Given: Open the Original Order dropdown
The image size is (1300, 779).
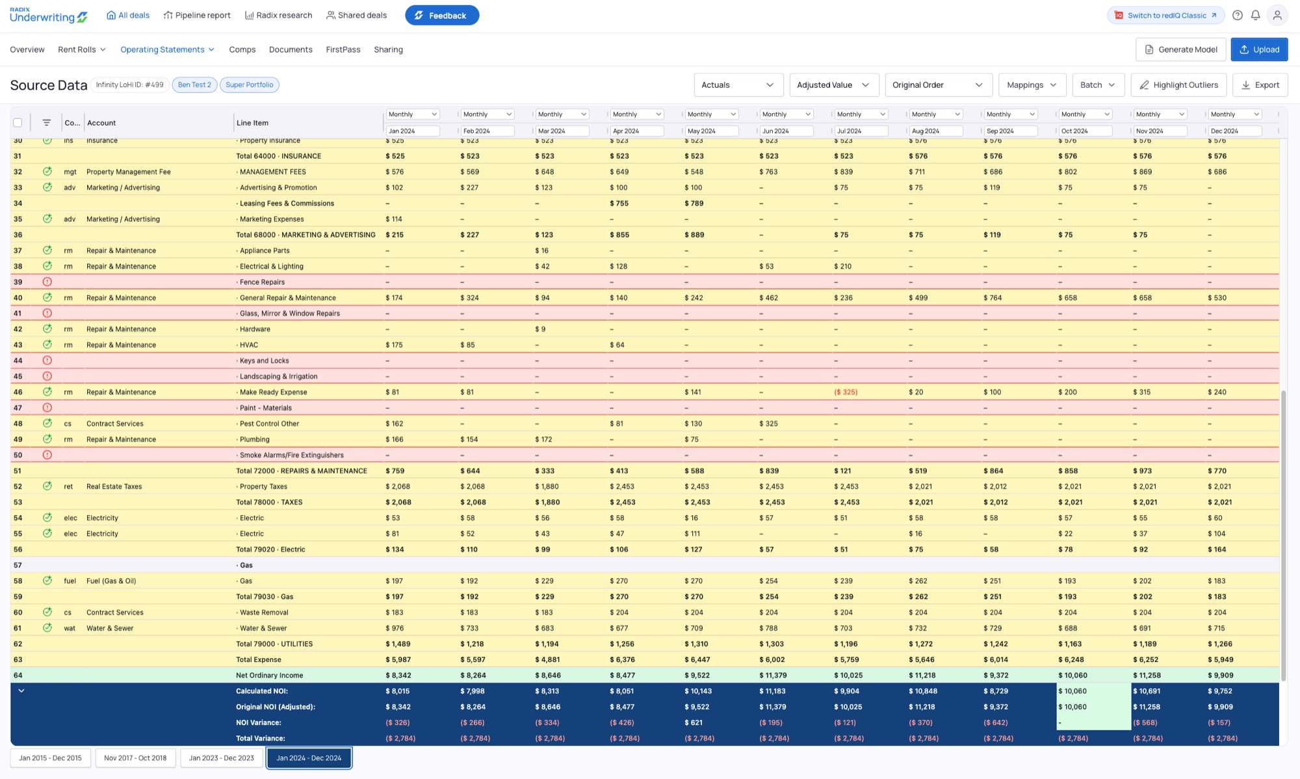Looking at the screenshot, I should tap(939, 85).
